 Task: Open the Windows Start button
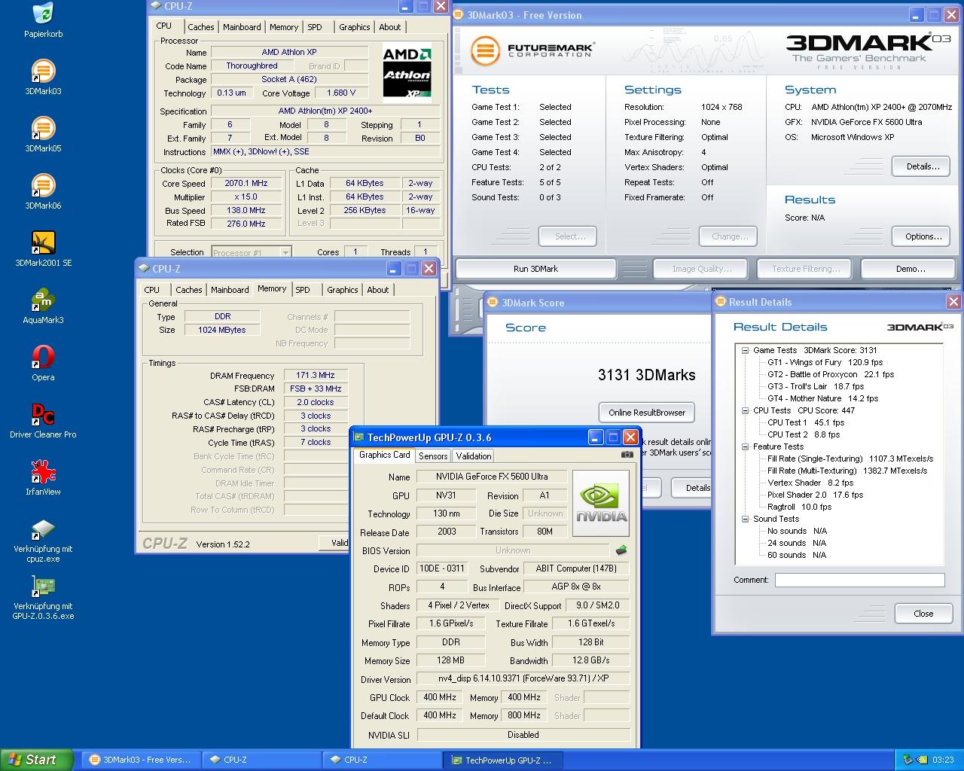[37, 760]
